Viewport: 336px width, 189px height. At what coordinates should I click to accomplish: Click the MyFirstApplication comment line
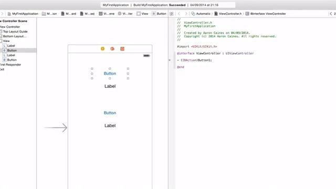(x=196, y=26)
